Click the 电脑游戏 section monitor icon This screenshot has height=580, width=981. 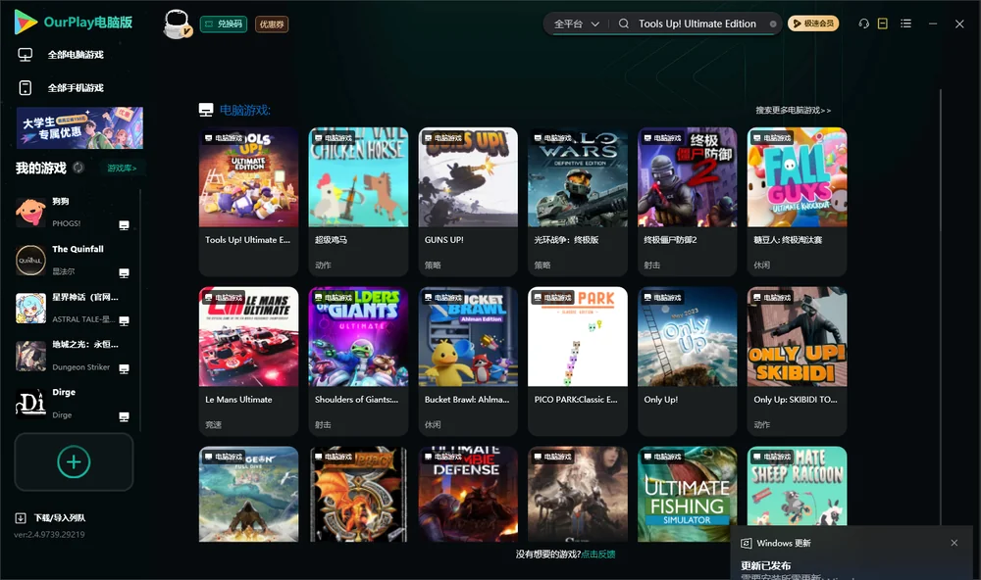206,110
